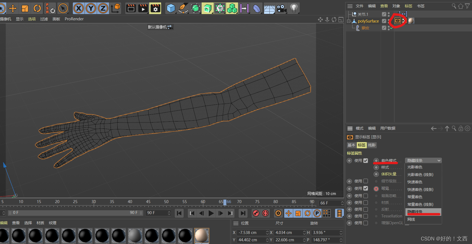Select polySurface object in tree
Viewport: 472px width, 244px height.
368,21
